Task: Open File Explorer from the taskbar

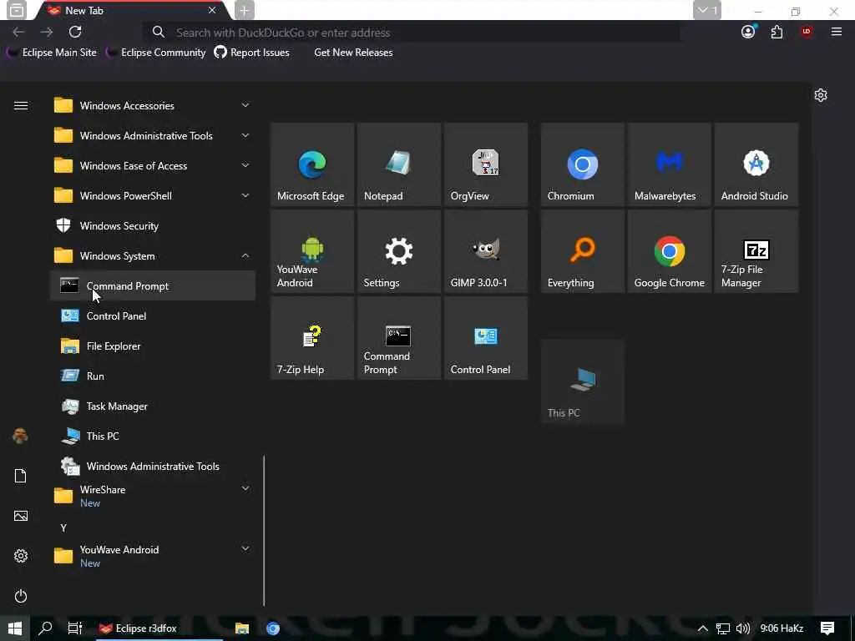Action: (242, 628)
